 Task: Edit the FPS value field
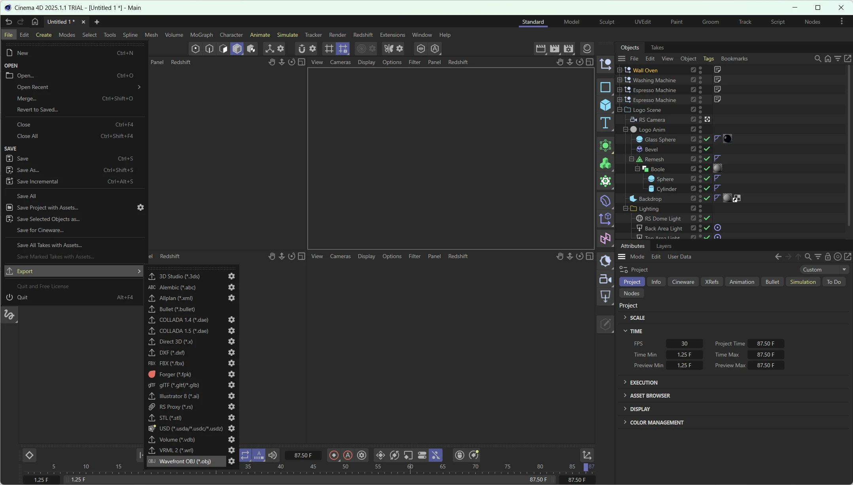(684, 343)
